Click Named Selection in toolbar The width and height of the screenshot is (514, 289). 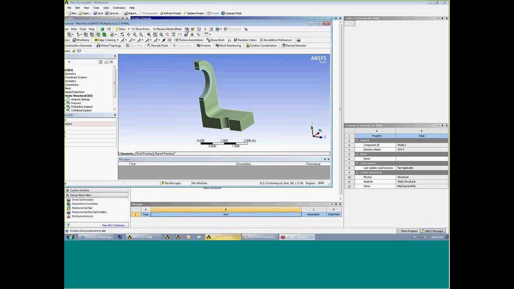(294, 46)
